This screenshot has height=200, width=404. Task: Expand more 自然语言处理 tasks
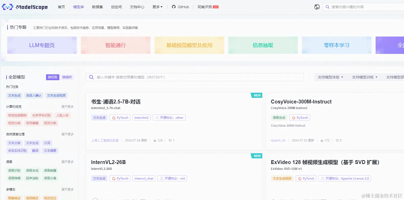tap(68, 134)
